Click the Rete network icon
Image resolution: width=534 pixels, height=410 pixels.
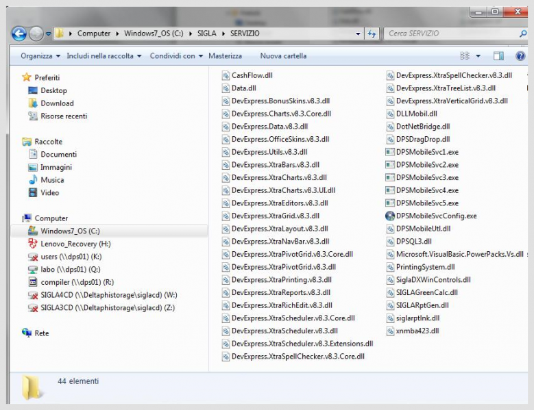pos(27,333)
